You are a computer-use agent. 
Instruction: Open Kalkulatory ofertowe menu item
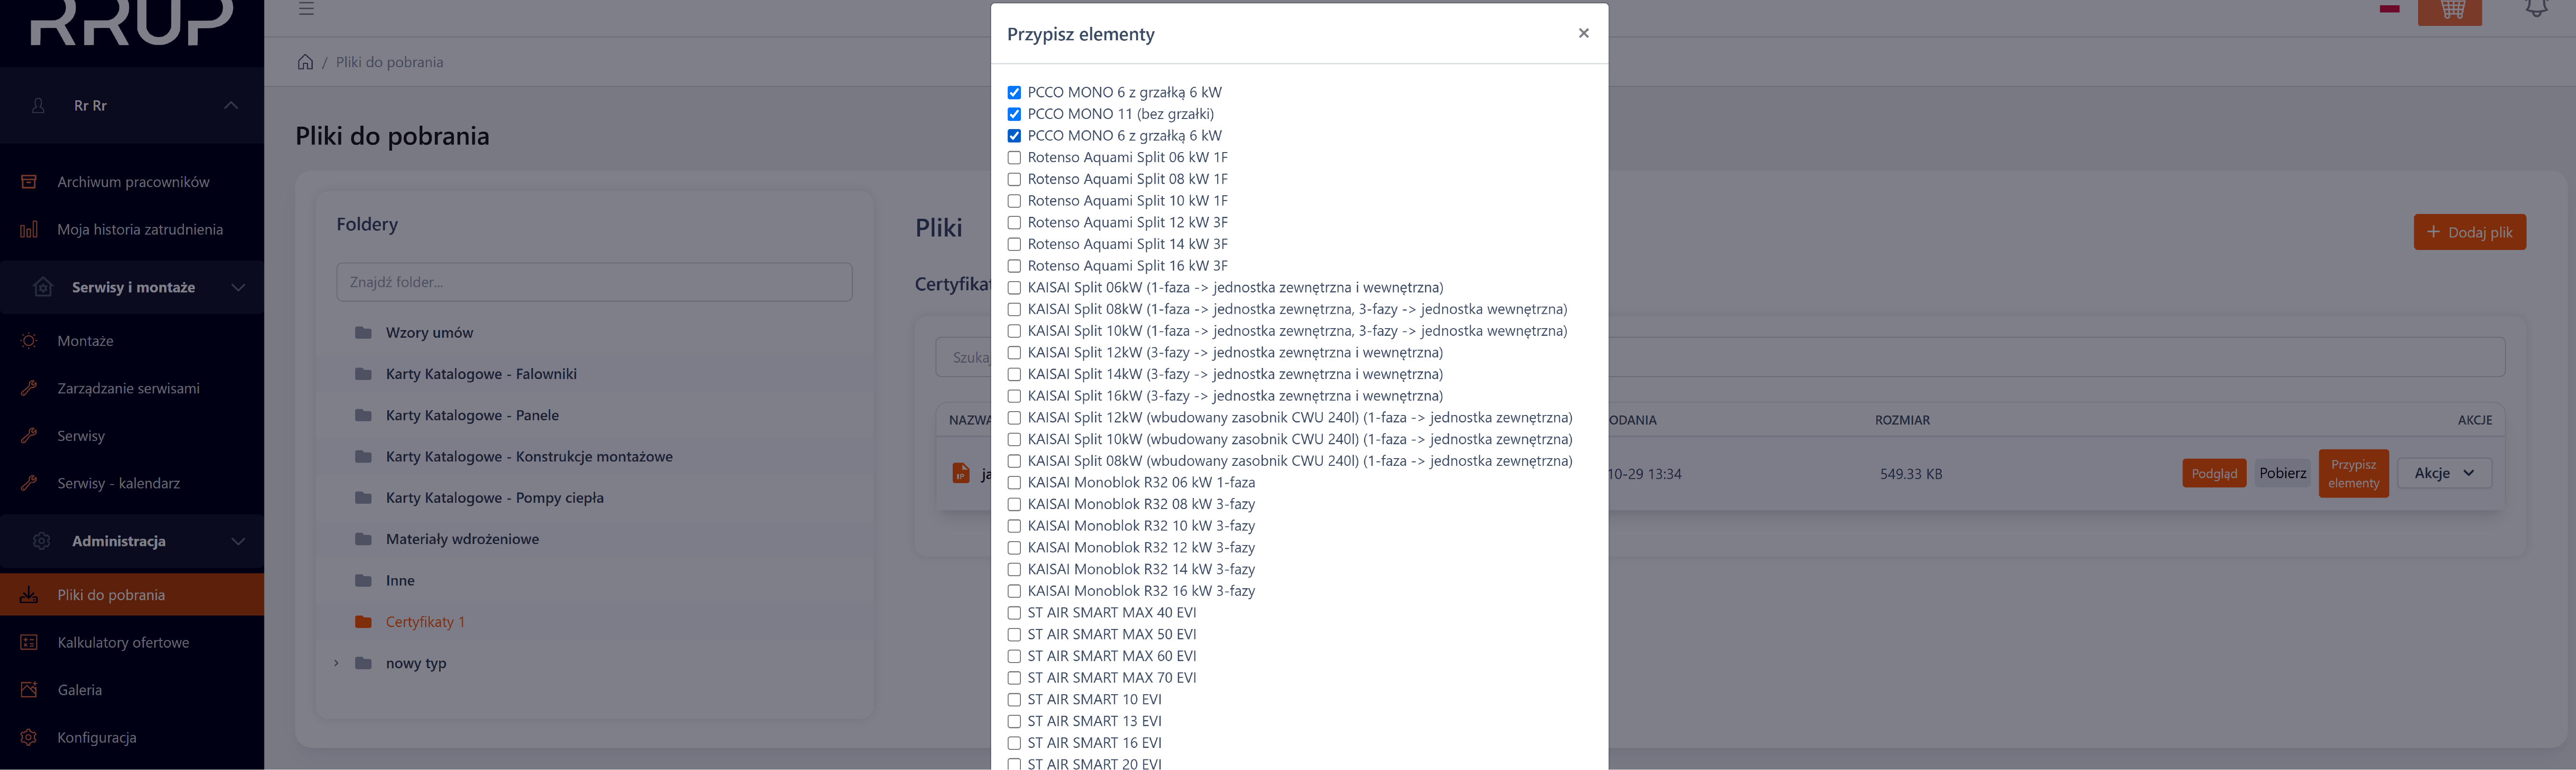coord(123,642)
